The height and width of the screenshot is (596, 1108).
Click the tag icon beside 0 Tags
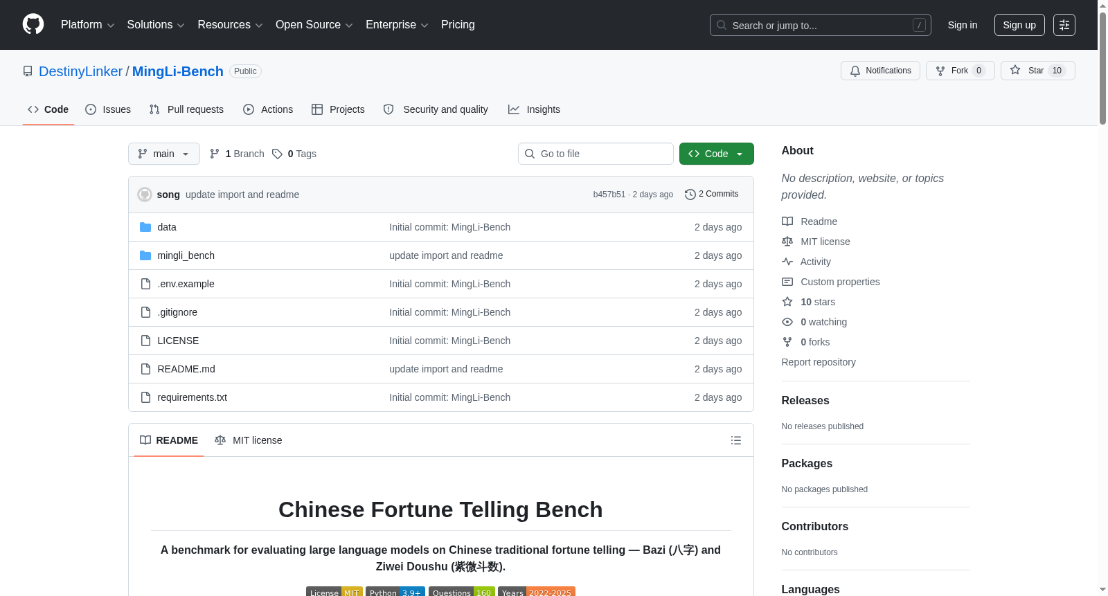click(x=277, y=154)
